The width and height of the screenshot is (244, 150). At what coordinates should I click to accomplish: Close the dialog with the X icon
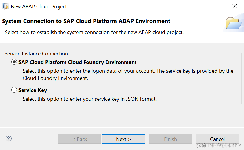coord(235,6)
